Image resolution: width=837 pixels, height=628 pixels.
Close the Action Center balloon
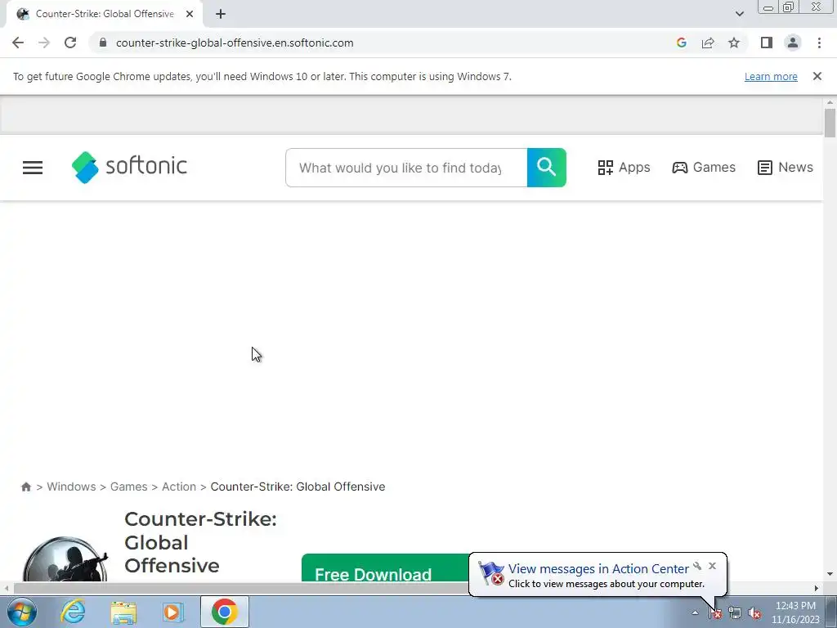(x=712, y=566)
